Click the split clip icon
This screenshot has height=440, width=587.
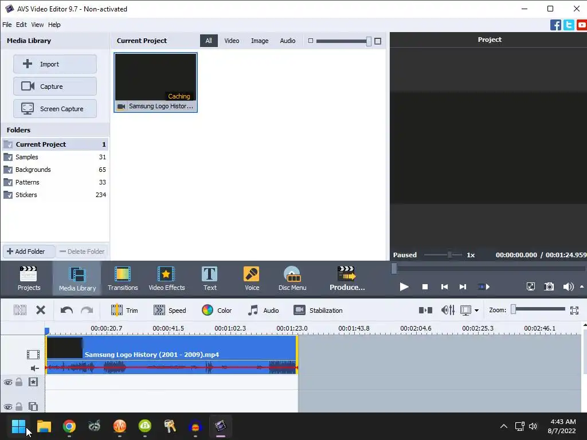point(20,310)
